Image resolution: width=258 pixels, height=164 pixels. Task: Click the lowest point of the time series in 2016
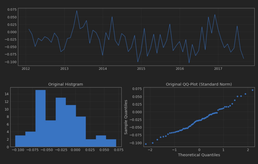[189, 63]
